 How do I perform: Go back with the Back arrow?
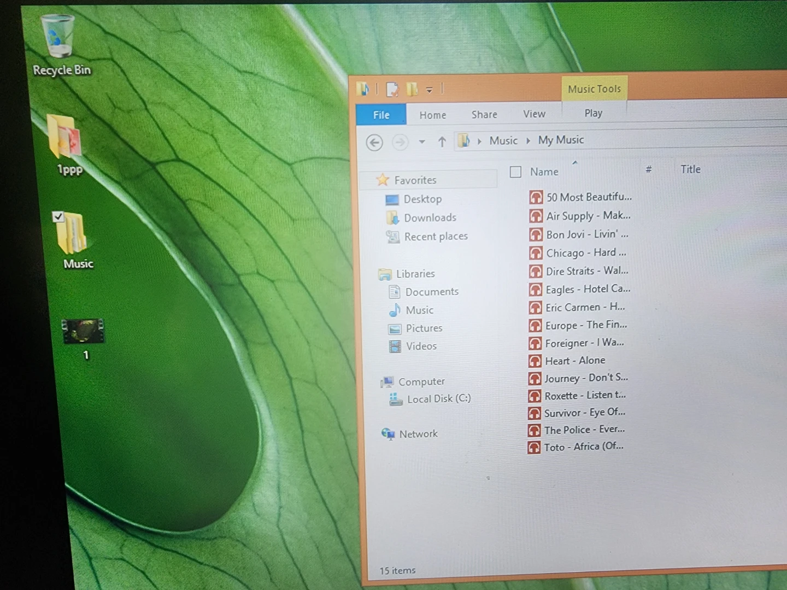pos(374,143)
